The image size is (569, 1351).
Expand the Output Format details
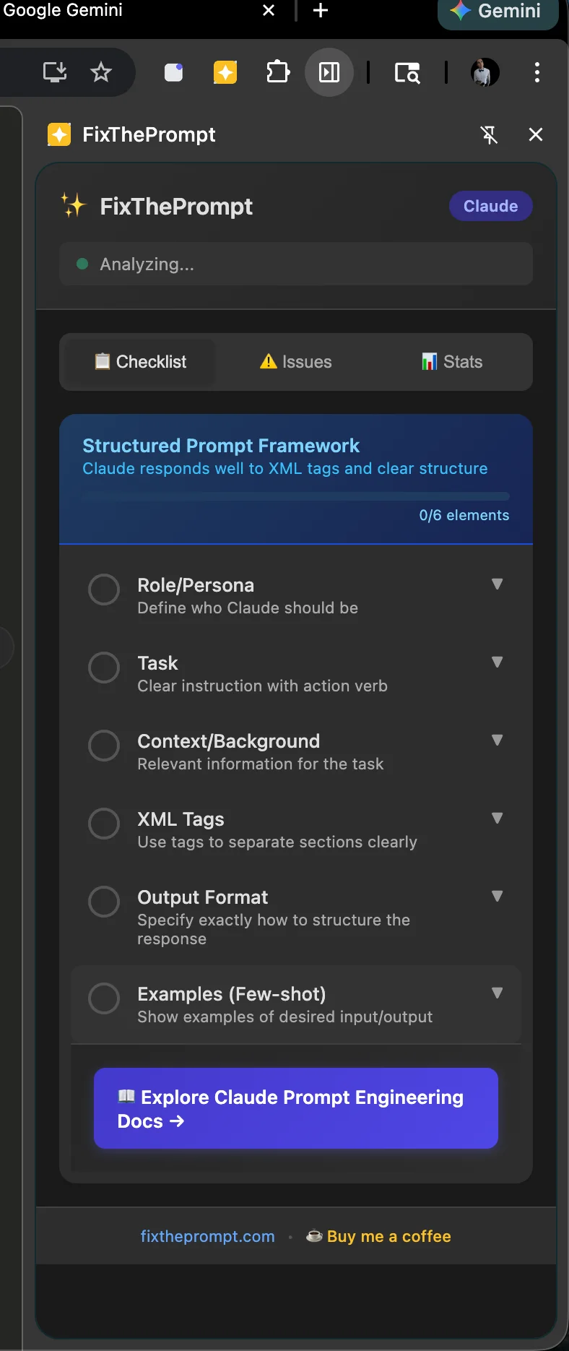coord(497,896)
